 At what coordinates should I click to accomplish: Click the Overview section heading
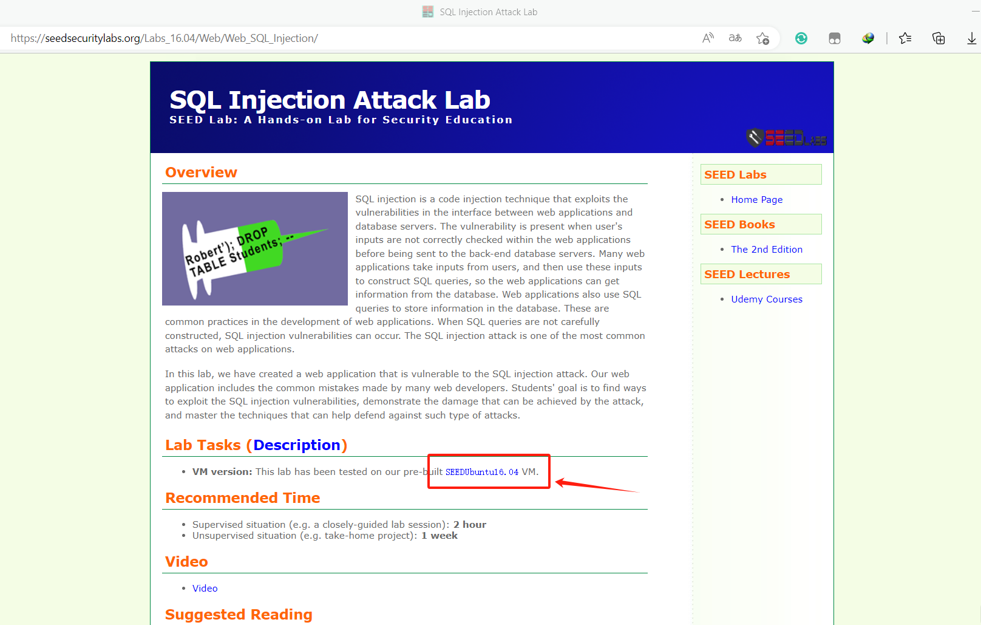tap(201, 172)
